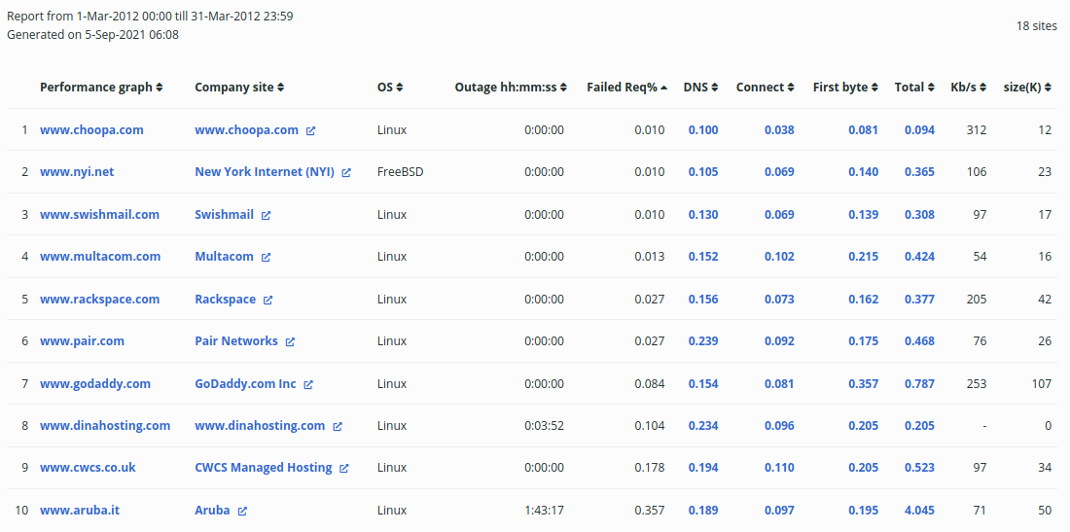
Task: Open Swishmail external link icon
Action: click(x=266, y=215)
